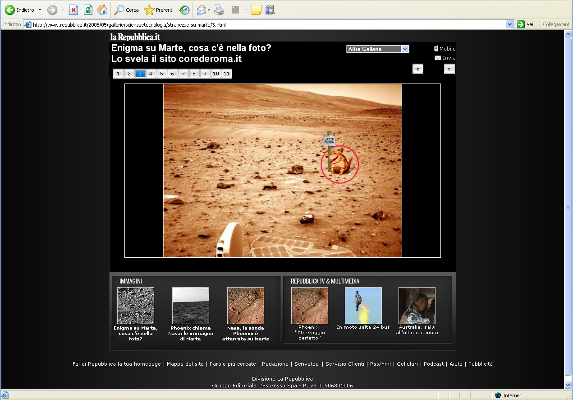Viewport: 573px width, 400px height.
Task: Click the vertical scrollbar up arrow
Action: tap(568, 34)
